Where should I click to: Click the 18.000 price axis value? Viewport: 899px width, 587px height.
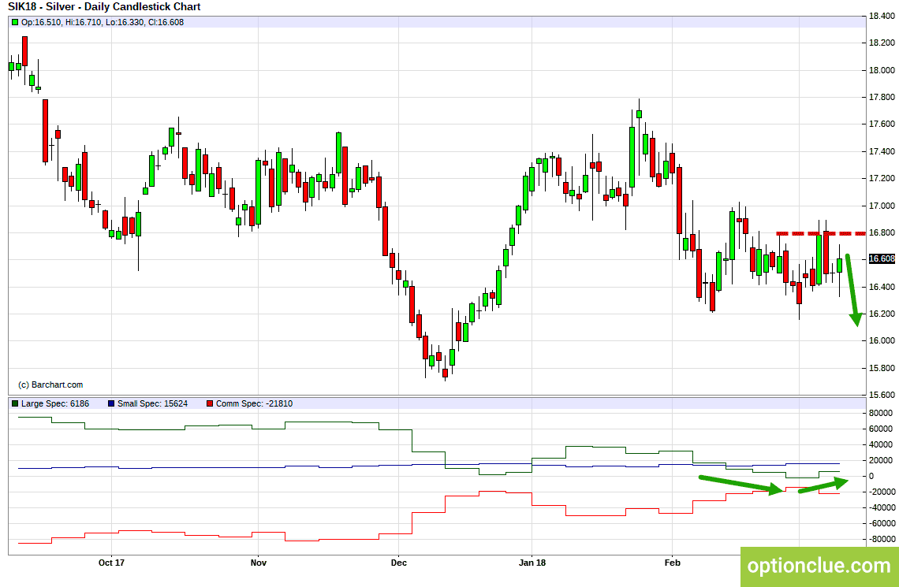[x=882, y=70]
